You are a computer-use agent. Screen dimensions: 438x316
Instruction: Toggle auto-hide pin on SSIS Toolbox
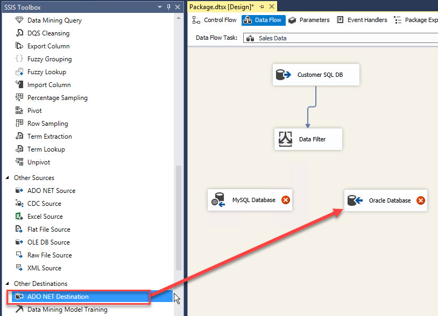[168, 7]
